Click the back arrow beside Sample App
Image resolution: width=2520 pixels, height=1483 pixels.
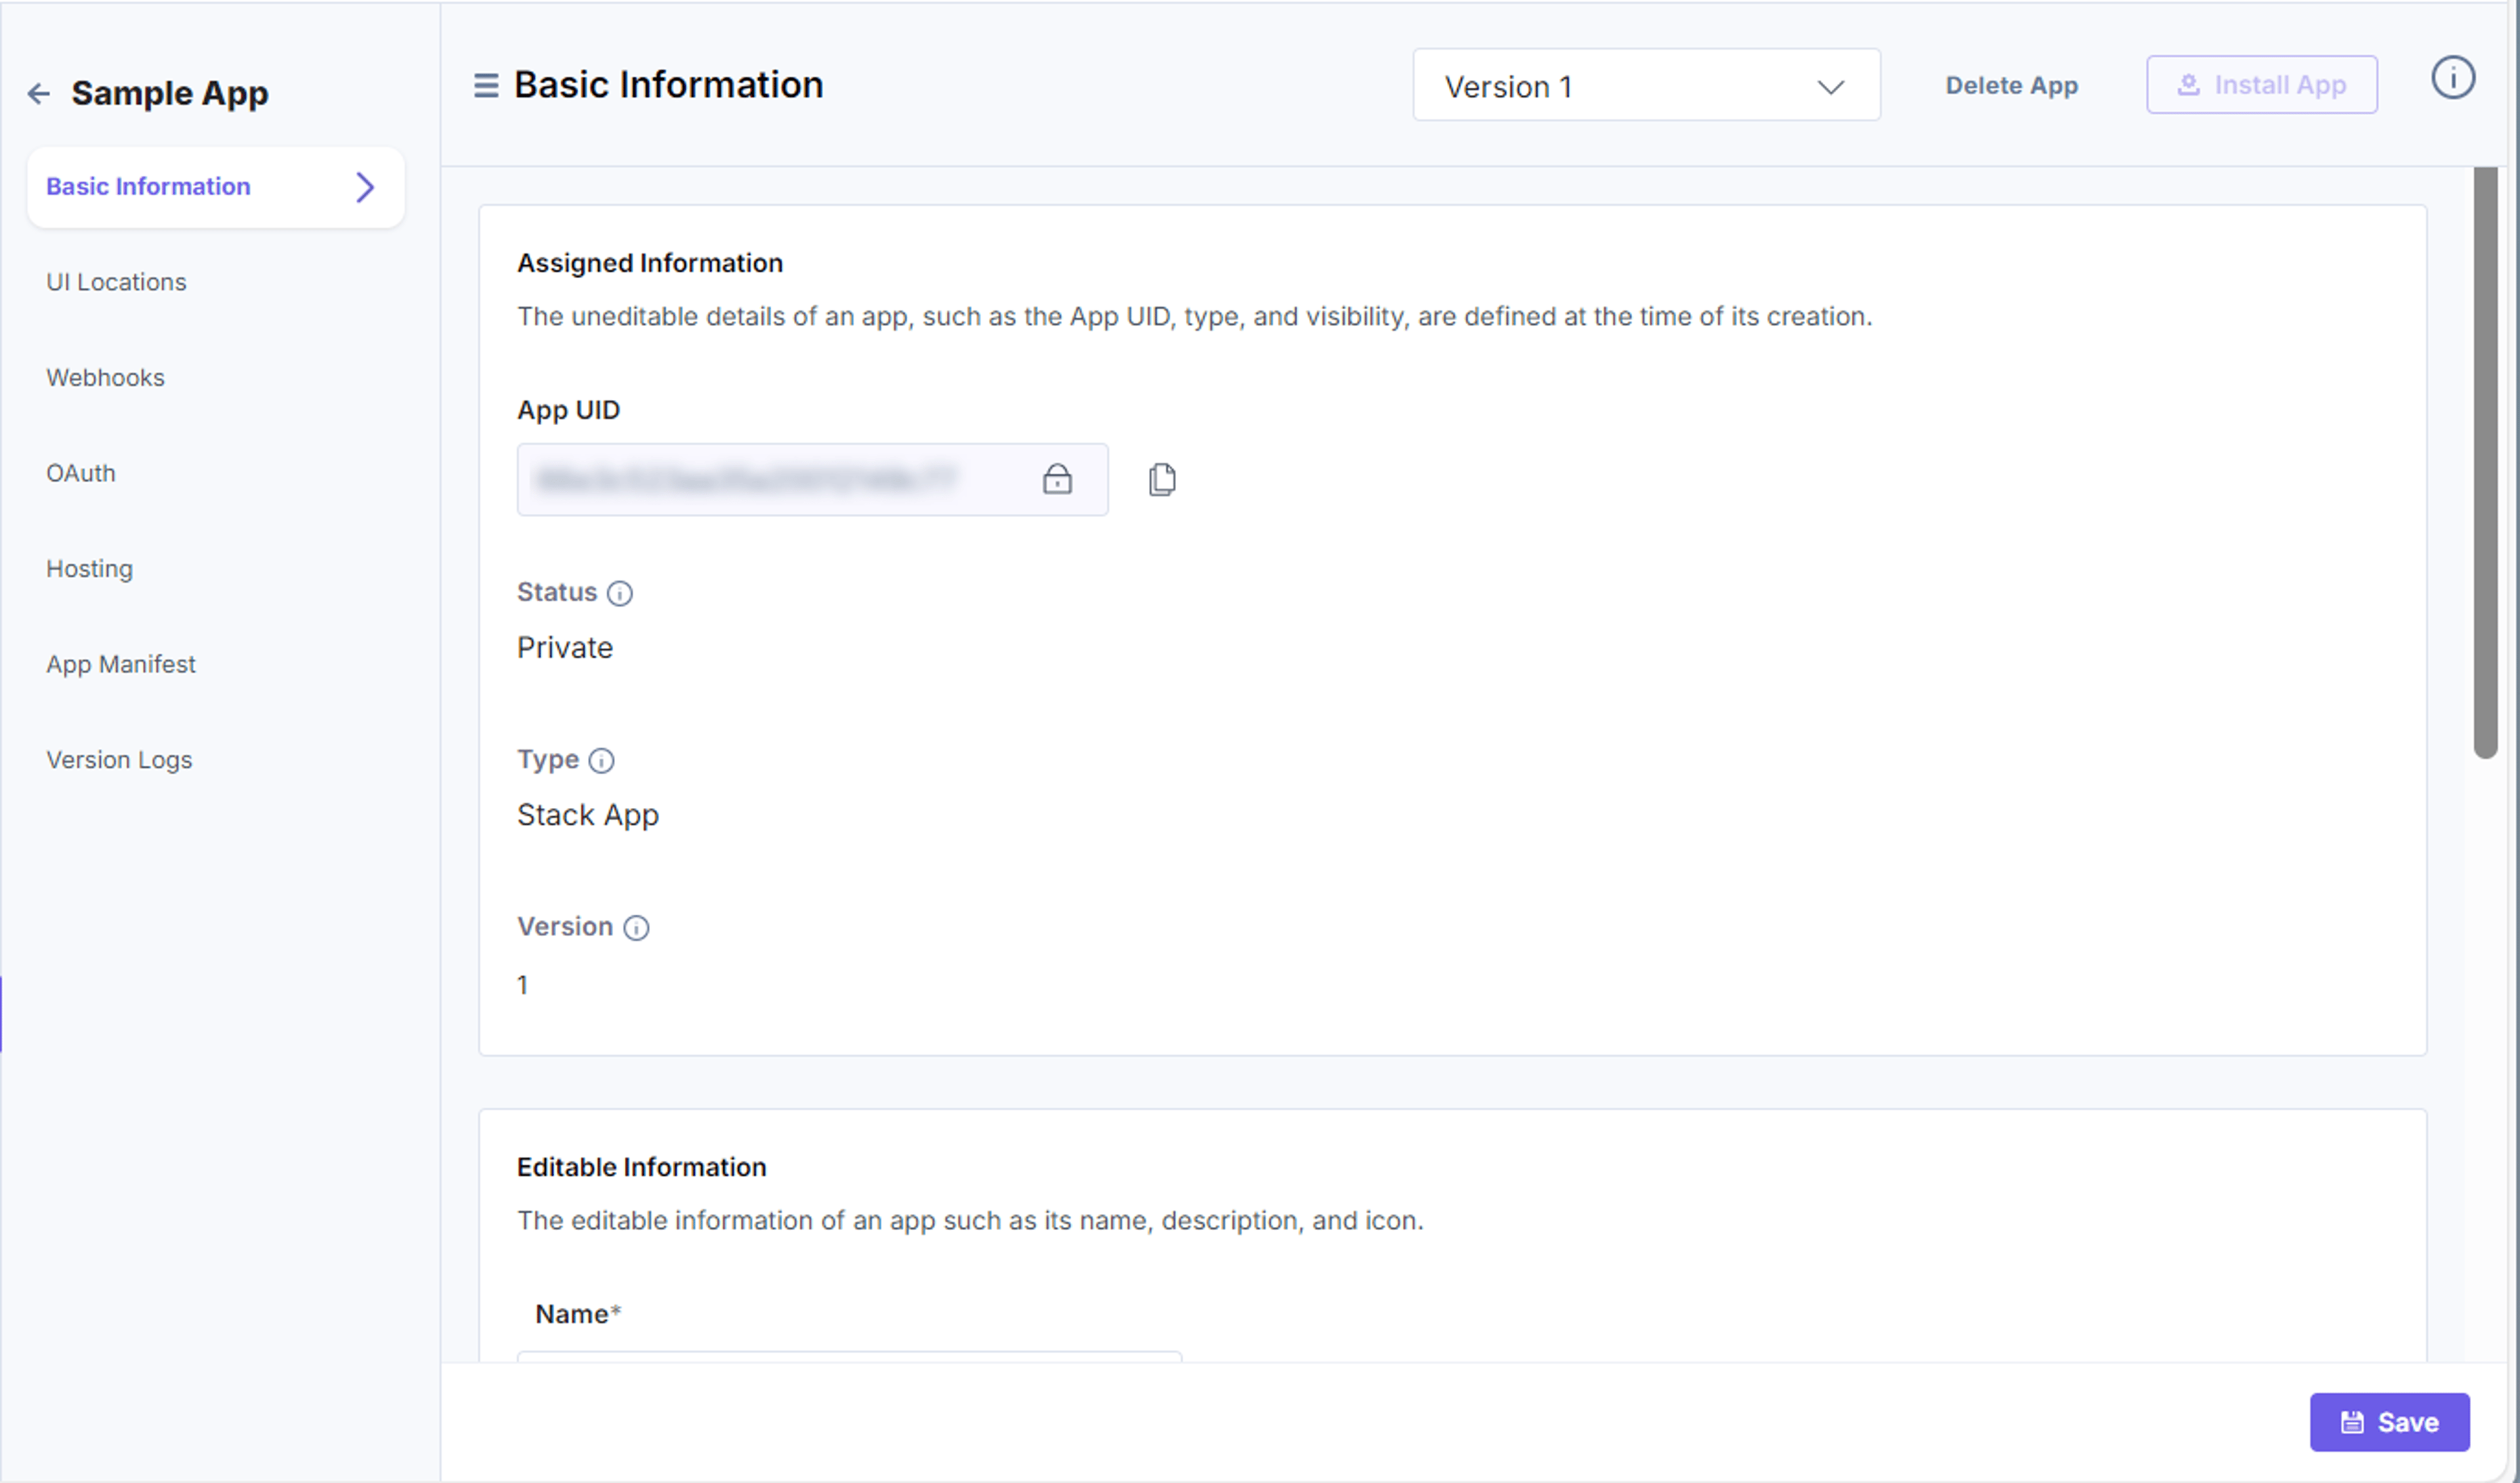click(x=39, y=94)
